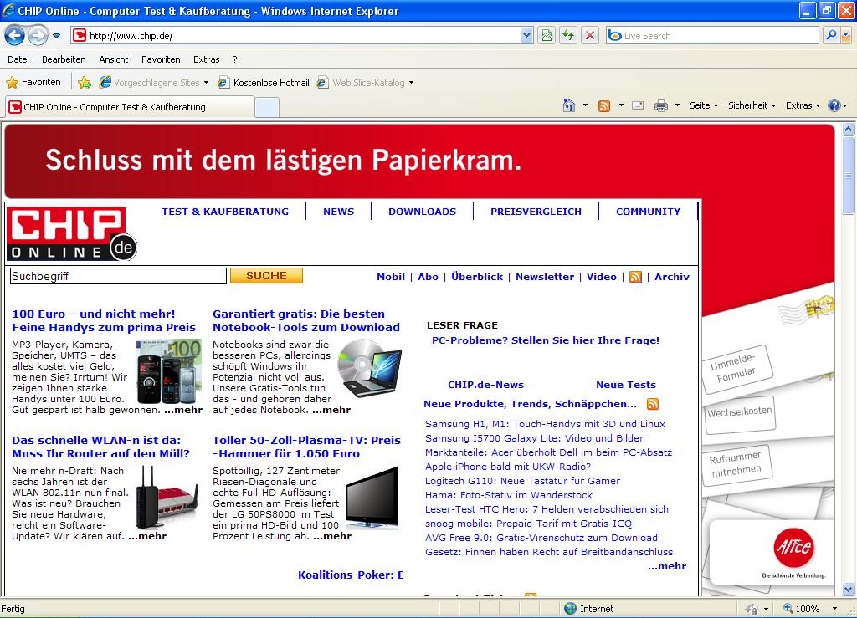
Task: Expand the Web Slice-Katalog dropdown
Action: point(411,83)
